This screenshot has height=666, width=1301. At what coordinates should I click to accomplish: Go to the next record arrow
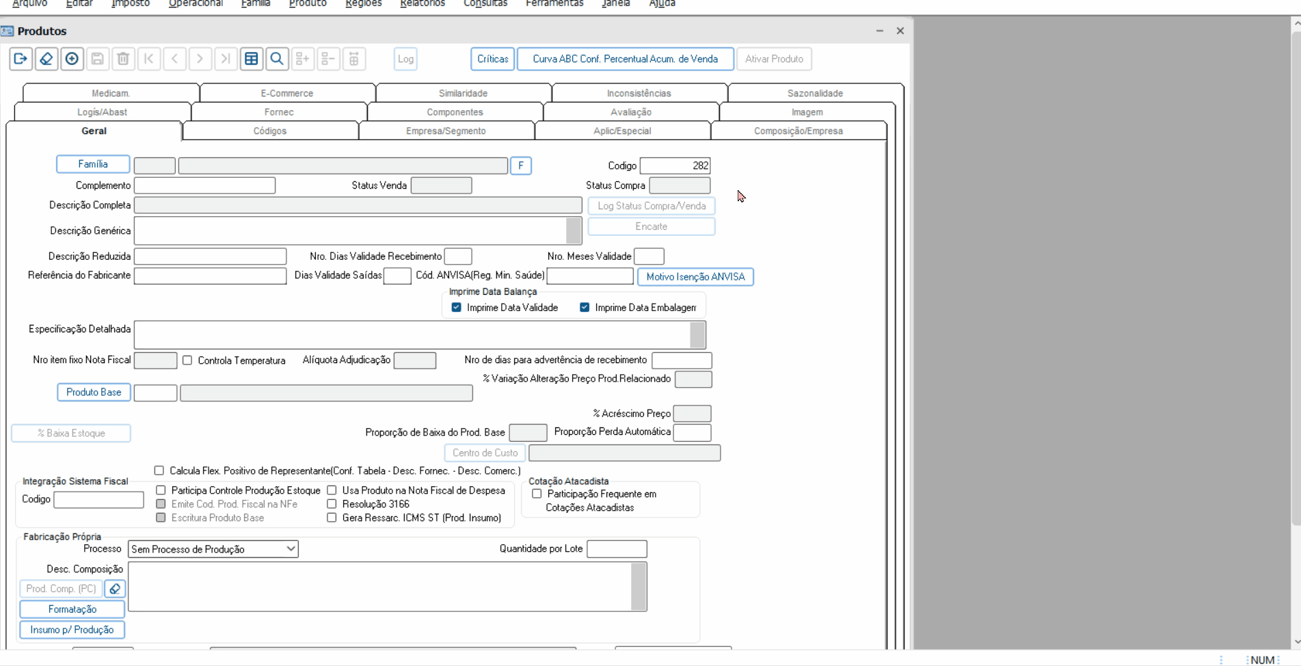click(200, 59)
